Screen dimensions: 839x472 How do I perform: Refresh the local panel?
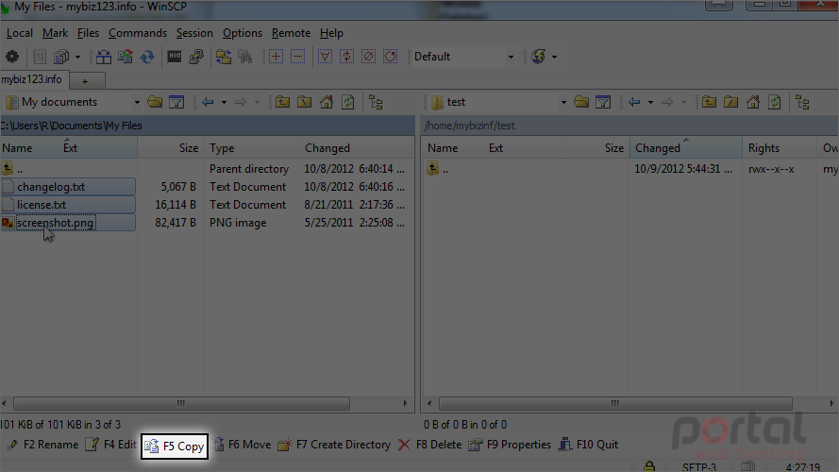(348, 102)
